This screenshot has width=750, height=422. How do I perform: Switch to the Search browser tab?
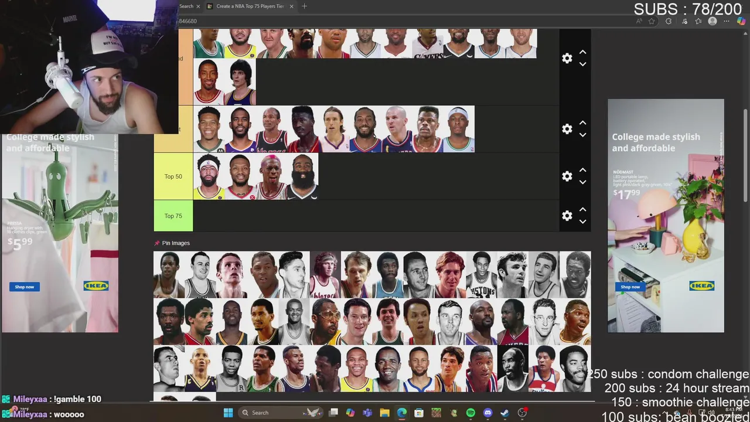(x=186, y=6)
